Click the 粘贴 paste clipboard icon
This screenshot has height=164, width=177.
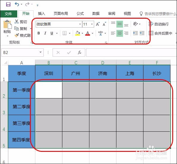pos(7,24)
